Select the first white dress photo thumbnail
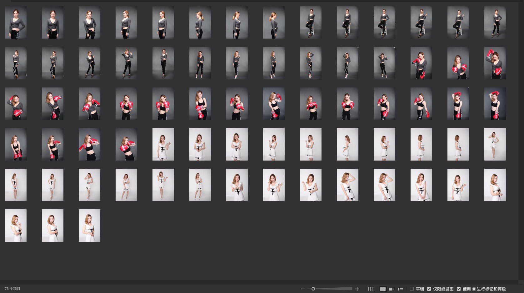Viewport: 524px width, 293px height. tap(163, 144)
